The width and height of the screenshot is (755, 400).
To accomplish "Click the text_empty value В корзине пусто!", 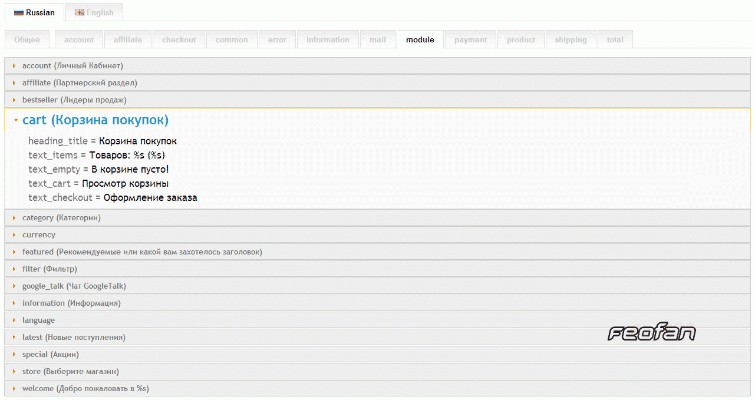I will (x=130, y=170).
